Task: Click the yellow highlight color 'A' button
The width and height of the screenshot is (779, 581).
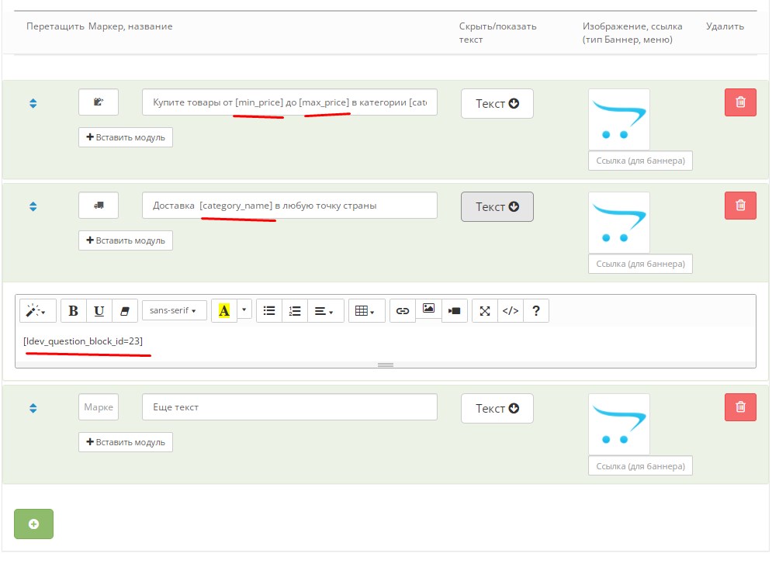Action: (x=224, y=311)
